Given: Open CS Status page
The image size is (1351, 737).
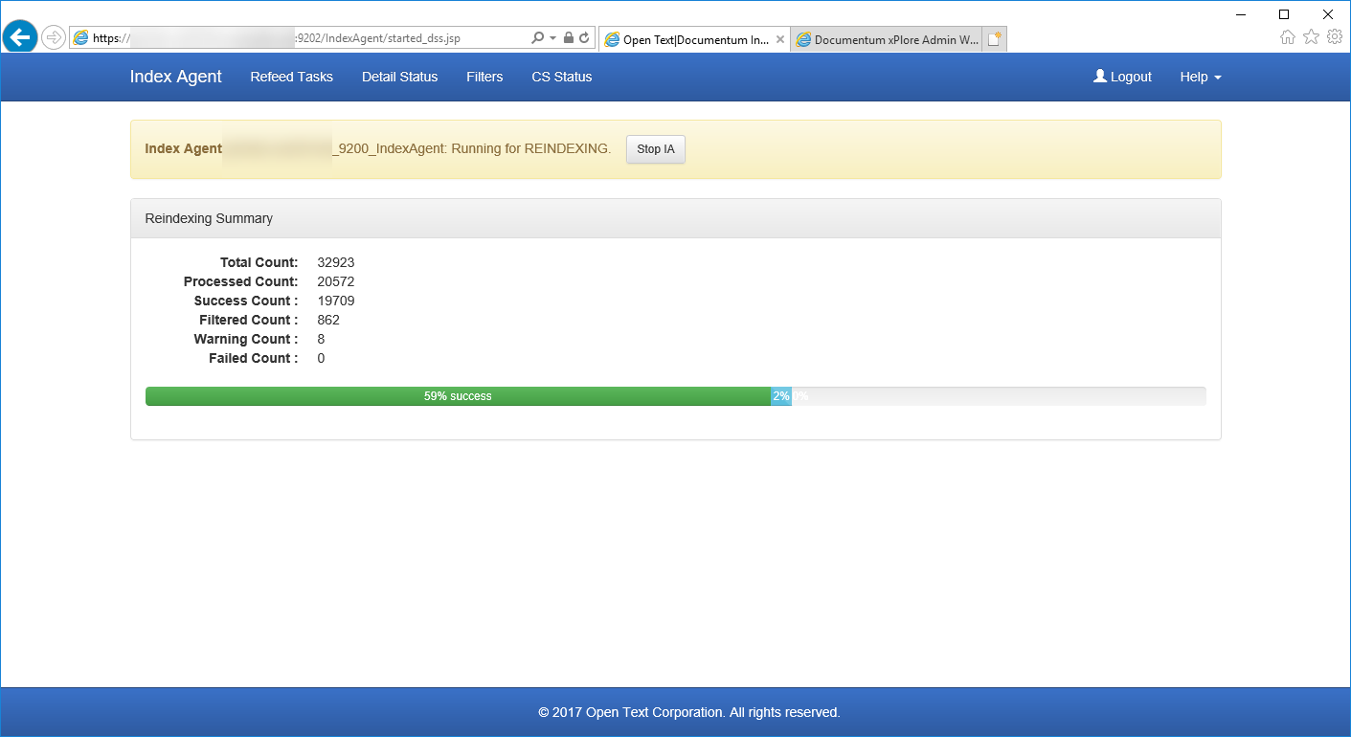Looking at the screenshot, I should 562,77.
